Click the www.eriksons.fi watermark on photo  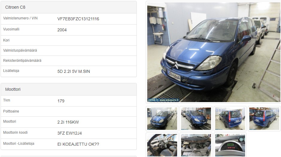(x=169, y=100)
